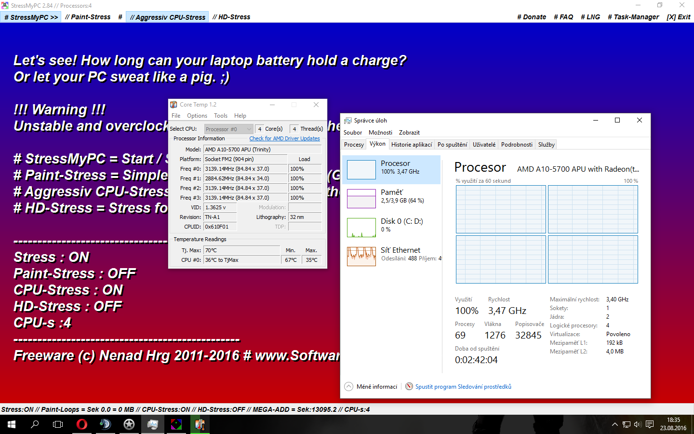Open the taskbar clock showing 18:35

673,424
